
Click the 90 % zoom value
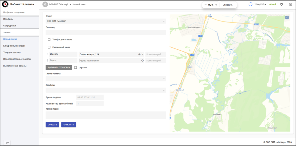211,5
